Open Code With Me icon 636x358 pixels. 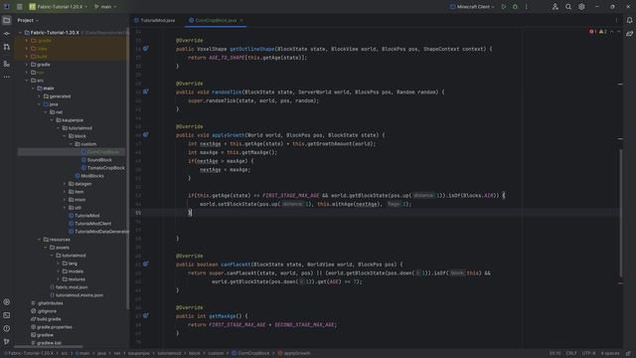tap(556, 7)
